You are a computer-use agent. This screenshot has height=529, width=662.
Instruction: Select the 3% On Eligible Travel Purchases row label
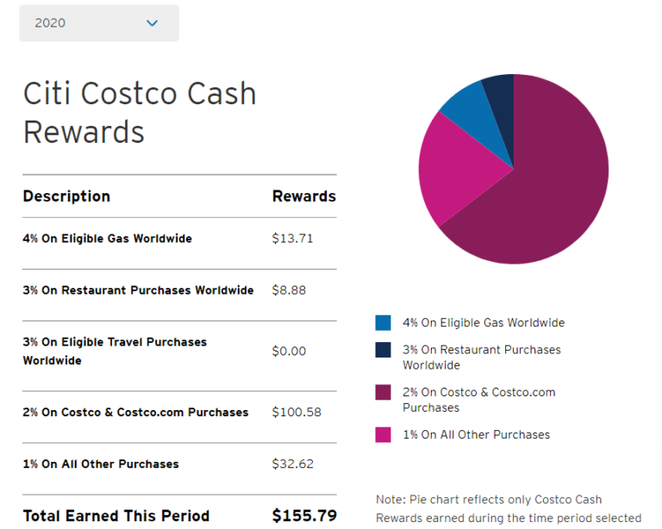[115, 351]
